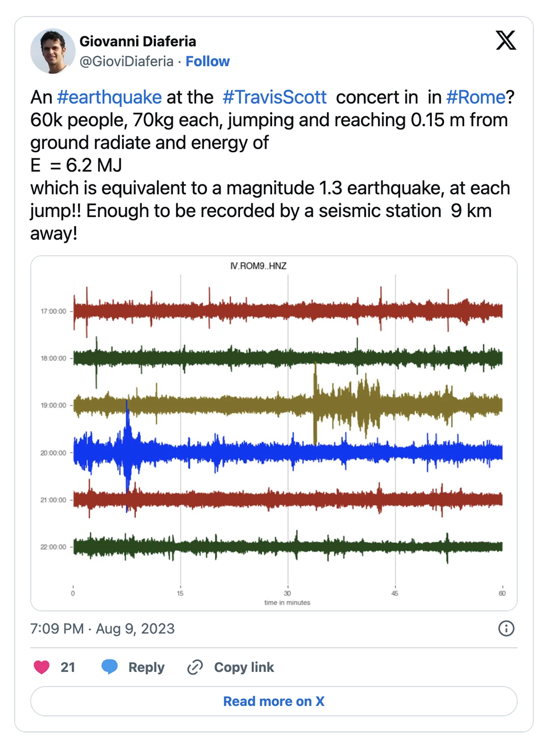The image size is (548, 748).
Task: Click the Reply text label
Action: click(146, 667)
